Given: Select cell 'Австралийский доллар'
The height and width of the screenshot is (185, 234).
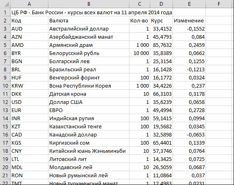Looking at the screenshot, I should pyautogui.click(x=89, y=29).
